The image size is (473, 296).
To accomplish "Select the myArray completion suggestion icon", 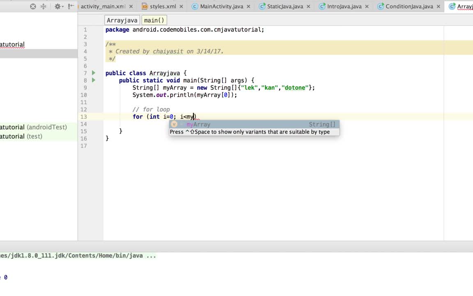I will (x=174, y=124).
